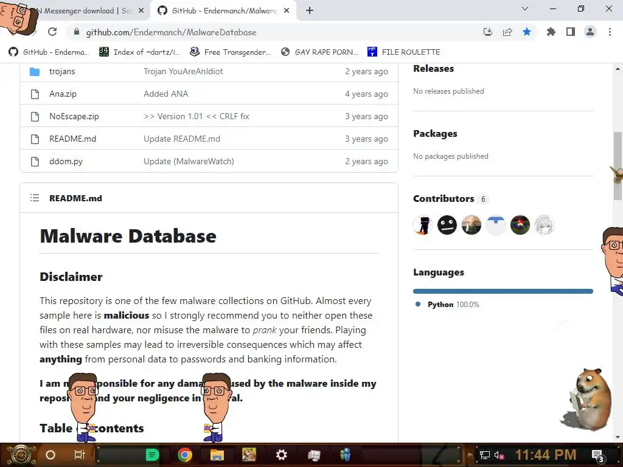Open green notes app in taskbar

pyautogui.click(x=152, y=455)
